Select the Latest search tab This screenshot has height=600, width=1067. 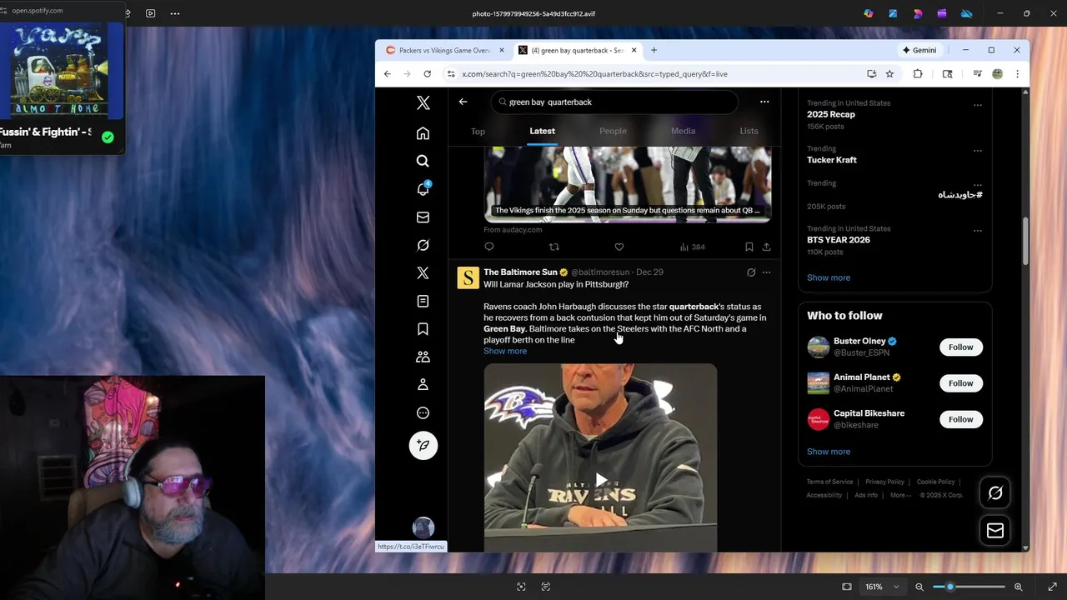pos(542,131)
